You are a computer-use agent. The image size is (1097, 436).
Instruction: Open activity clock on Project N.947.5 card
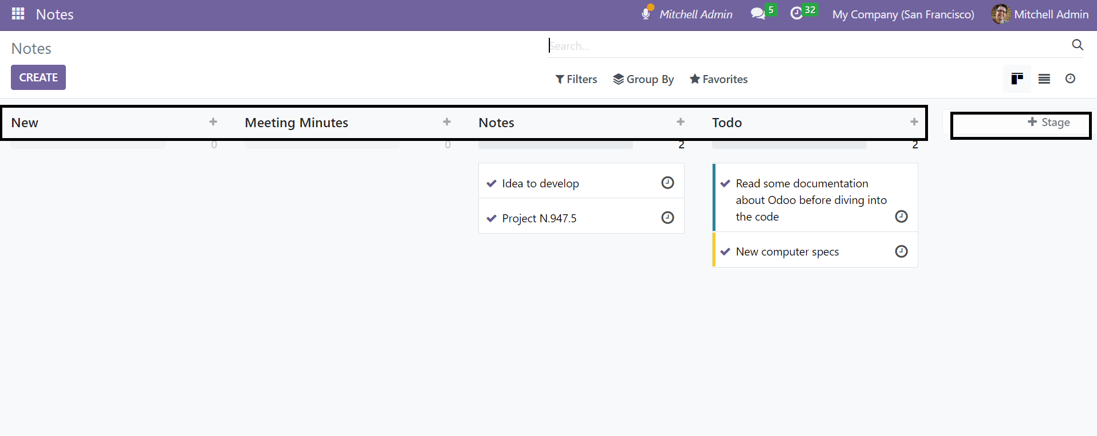(668, 218)
